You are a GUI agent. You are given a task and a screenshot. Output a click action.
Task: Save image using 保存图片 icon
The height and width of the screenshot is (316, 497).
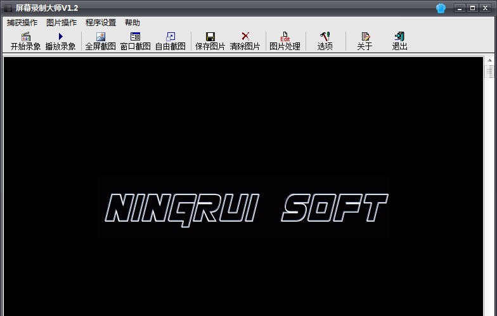click(x=210, y=42)
